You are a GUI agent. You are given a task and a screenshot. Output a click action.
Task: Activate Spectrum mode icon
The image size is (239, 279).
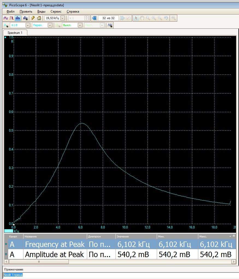coord(18,18)
